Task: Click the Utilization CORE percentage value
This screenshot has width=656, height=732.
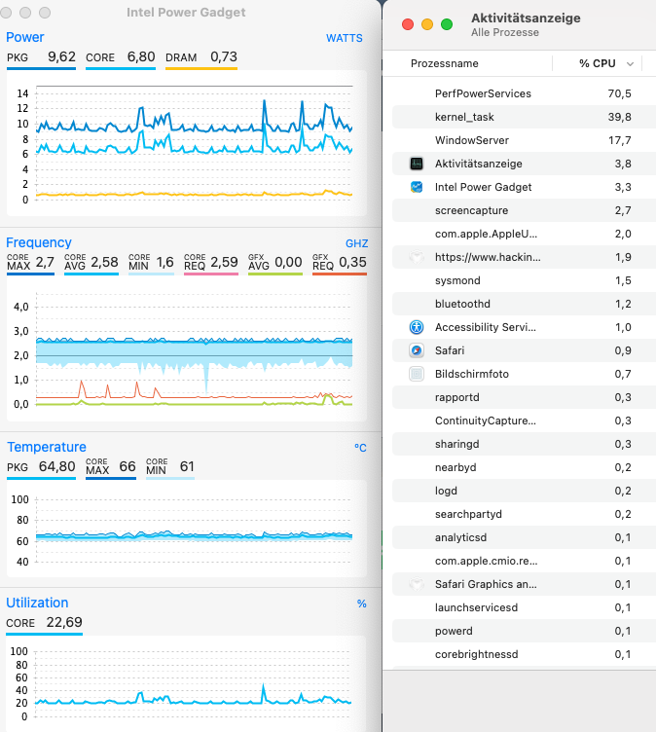Action: pyautogui.click(x=64, y=622)
